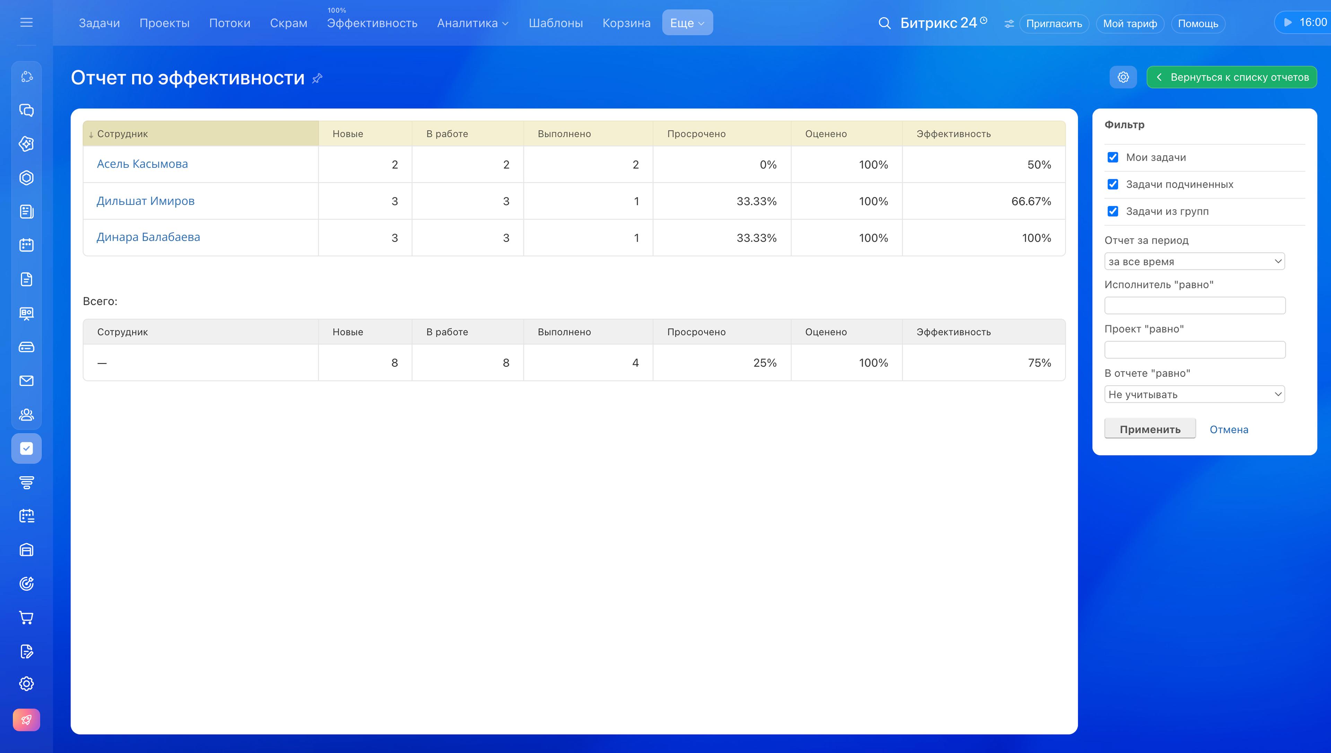Open the chat messenger icon
The image size is (1331, 753).
pos(26,110)
